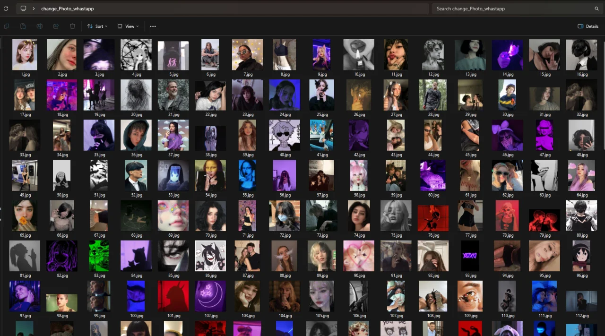Select the 30.jpg thumbnail
The width and height of the screenshot is (605, 336).
508,95
